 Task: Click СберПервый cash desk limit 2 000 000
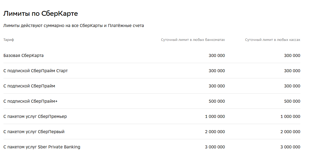[290, 132]
